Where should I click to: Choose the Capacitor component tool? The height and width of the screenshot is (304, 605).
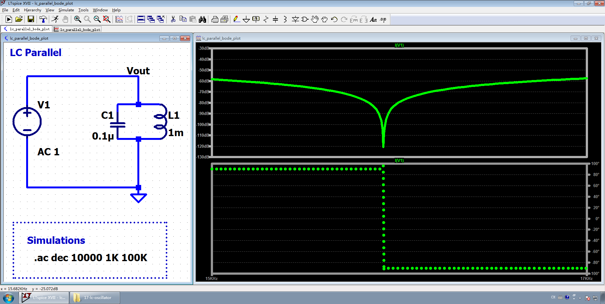(x=275, y=20)
